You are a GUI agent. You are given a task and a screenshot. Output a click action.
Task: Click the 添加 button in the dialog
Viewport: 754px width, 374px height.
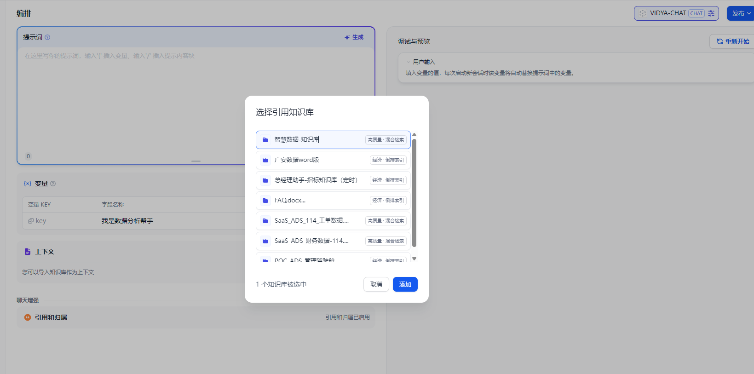(405, 284)
